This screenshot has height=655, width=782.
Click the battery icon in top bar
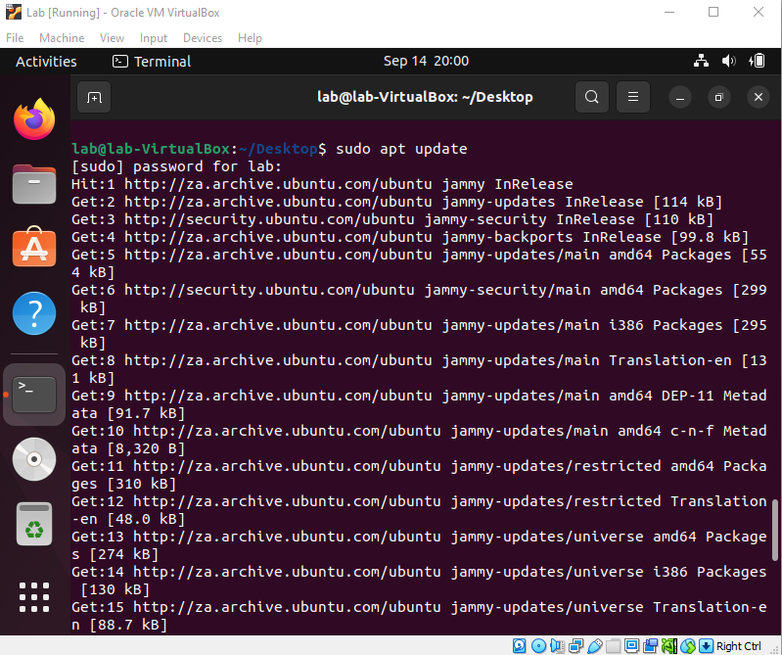[757, 61]
